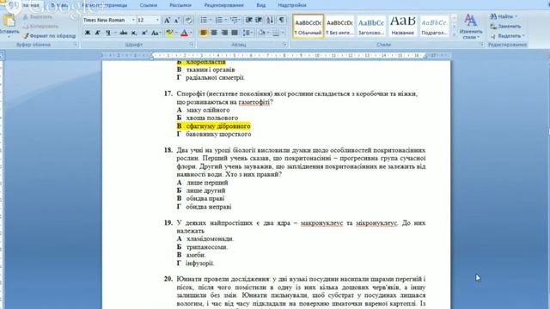
Task: Switch to the Рецензирование ribbon tab
Action: pos(223,5)
